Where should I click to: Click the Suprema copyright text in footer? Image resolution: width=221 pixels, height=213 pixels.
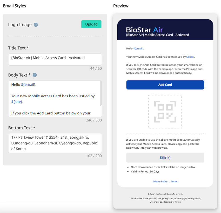tap(165, 194)
